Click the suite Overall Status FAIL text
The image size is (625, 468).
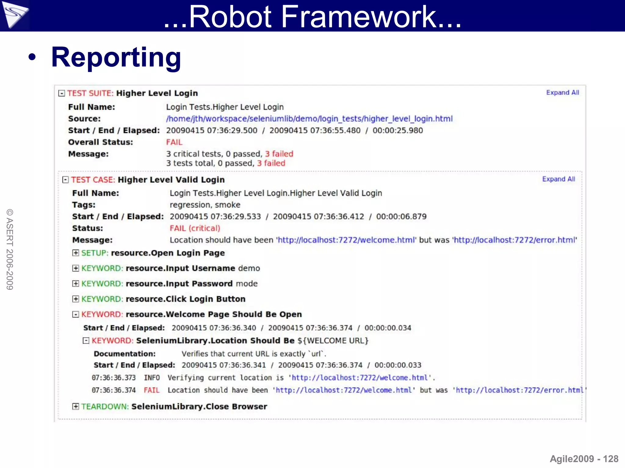[x=174, y=142]
